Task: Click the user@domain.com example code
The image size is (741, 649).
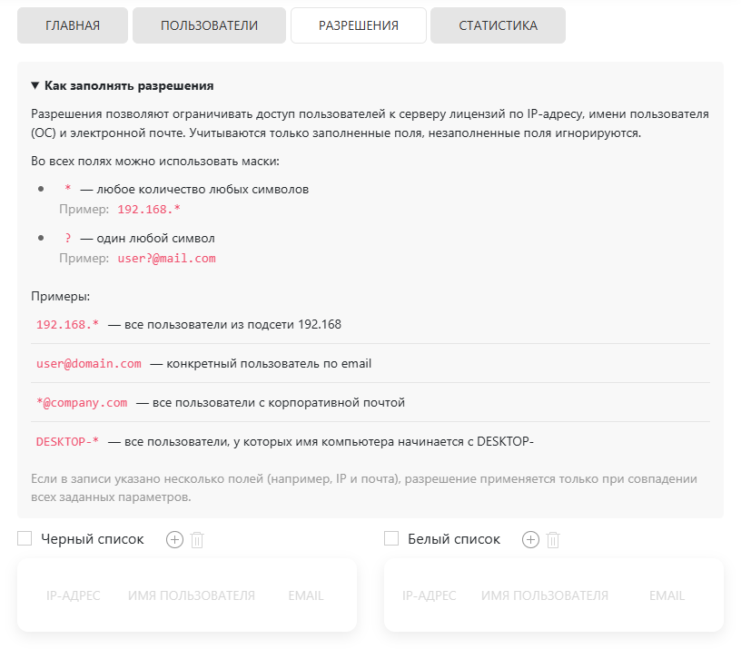Action: point(89,364)
